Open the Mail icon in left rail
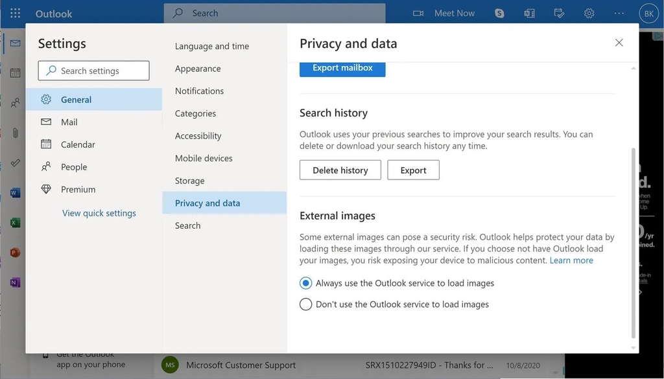Image resolution: width=664 pixels, height=379 pixels. coord(16,43)
